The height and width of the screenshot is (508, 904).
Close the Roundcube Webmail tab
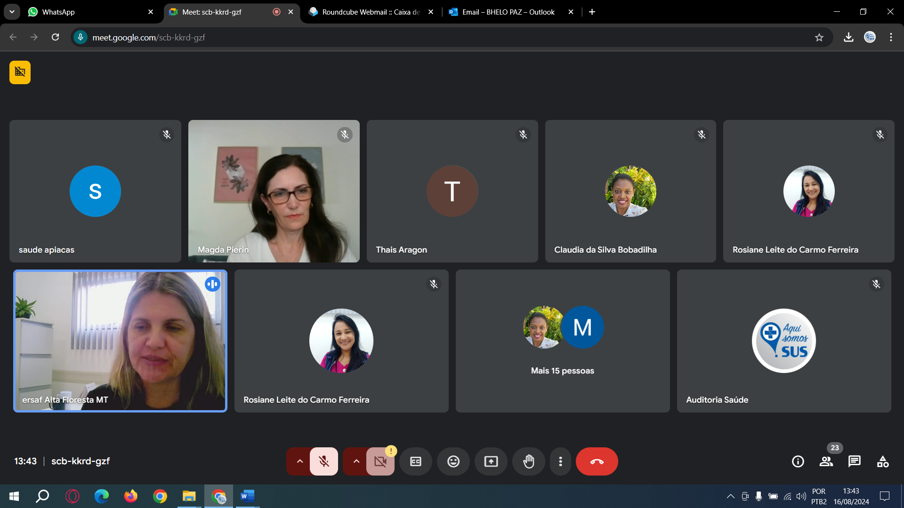tap(431, 12)
